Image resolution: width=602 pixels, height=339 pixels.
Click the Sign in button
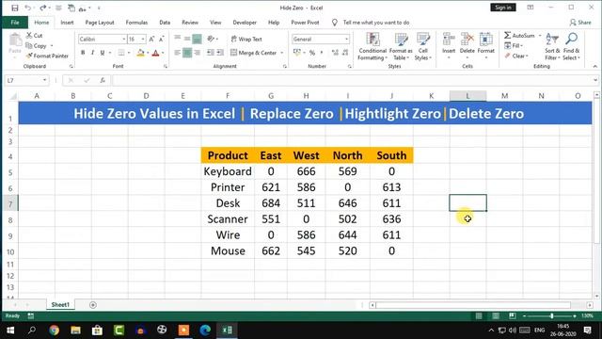(503, 8)
